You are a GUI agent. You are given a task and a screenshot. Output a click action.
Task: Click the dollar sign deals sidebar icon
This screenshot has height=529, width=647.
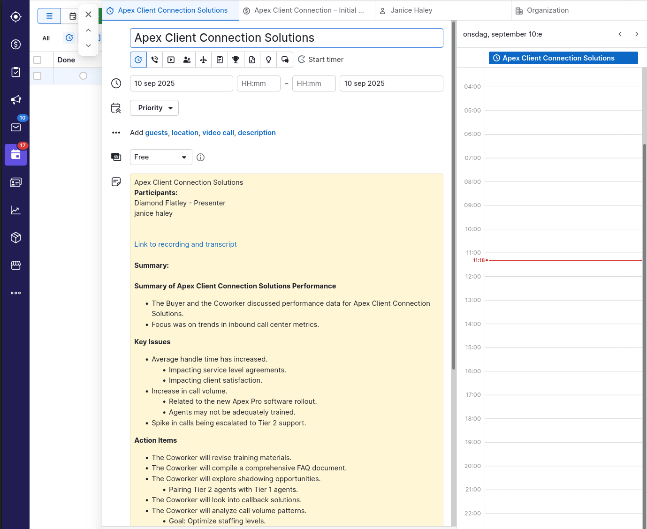(x=15, y=45)
